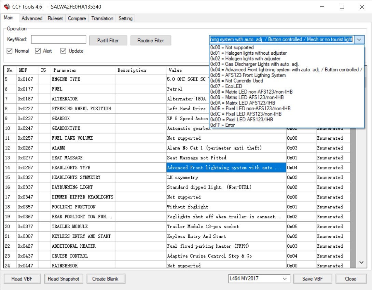
Task: Select the ALARM parameter cell
Action: [83, 148]
